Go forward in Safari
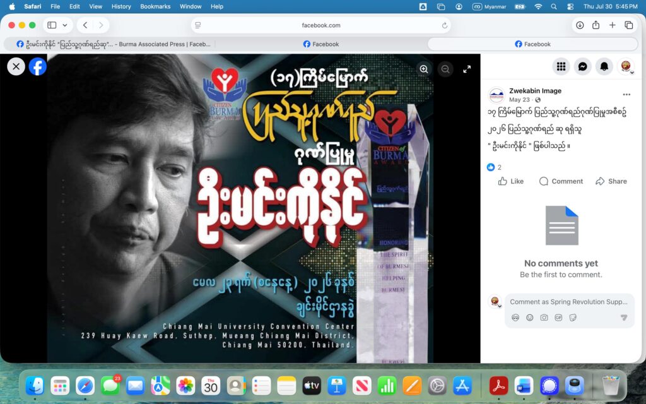 pos(101,25)
